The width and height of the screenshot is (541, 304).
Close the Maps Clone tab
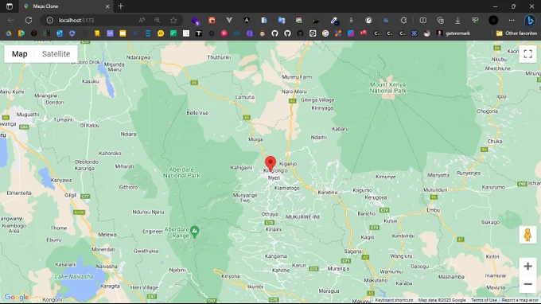point(107,6)
